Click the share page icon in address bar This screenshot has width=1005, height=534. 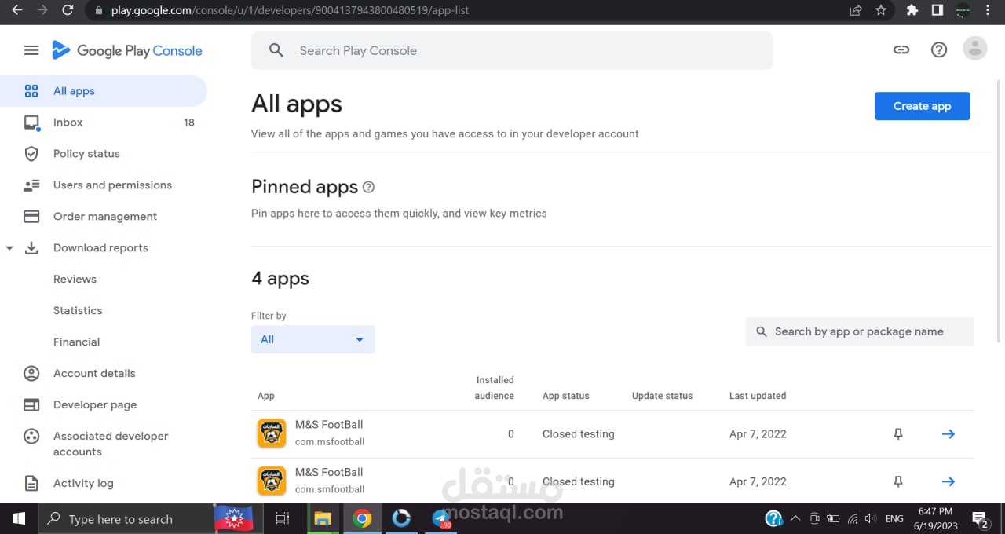click(856, 10)
